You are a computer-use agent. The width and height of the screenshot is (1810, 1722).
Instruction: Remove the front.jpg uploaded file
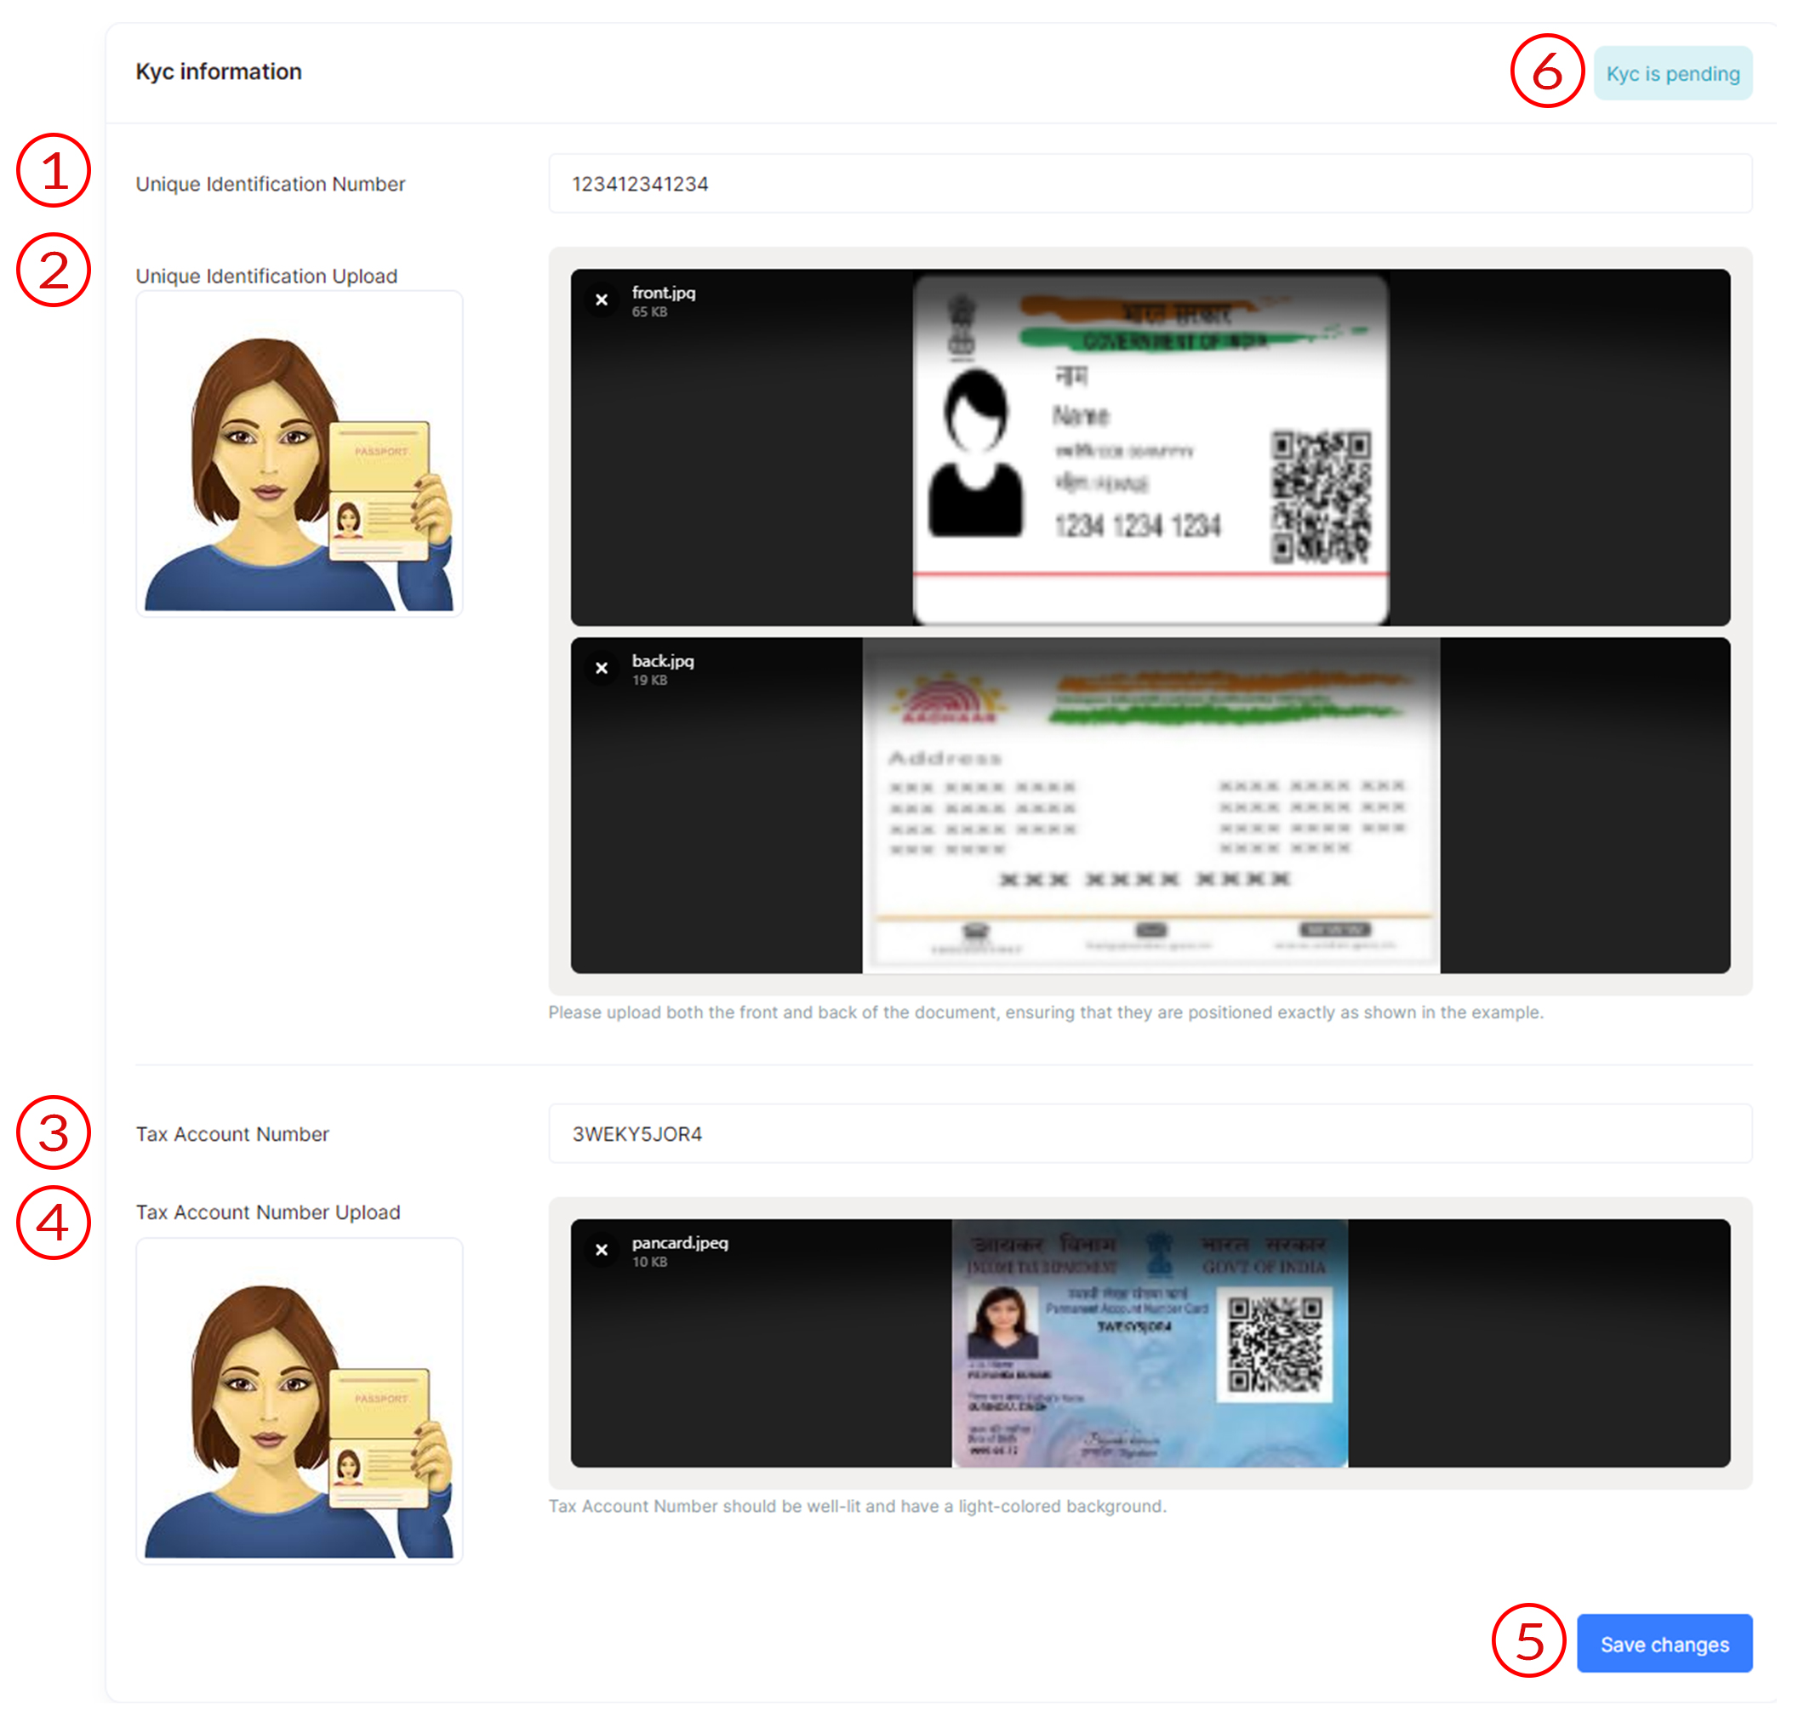point(602,300)
